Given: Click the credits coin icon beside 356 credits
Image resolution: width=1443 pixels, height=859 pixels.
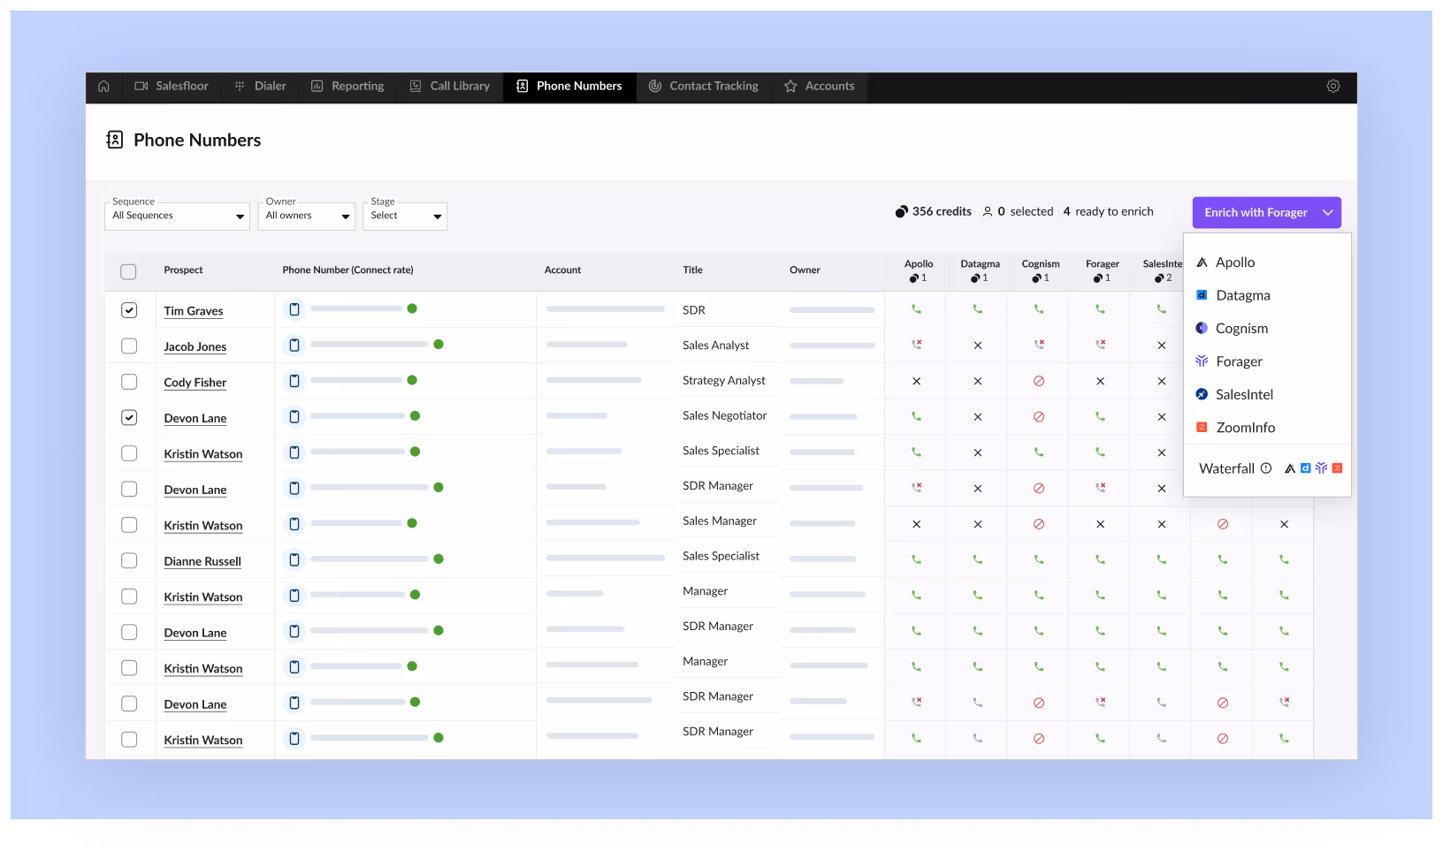Looking at the screenshot, I should tap(901, 212).
